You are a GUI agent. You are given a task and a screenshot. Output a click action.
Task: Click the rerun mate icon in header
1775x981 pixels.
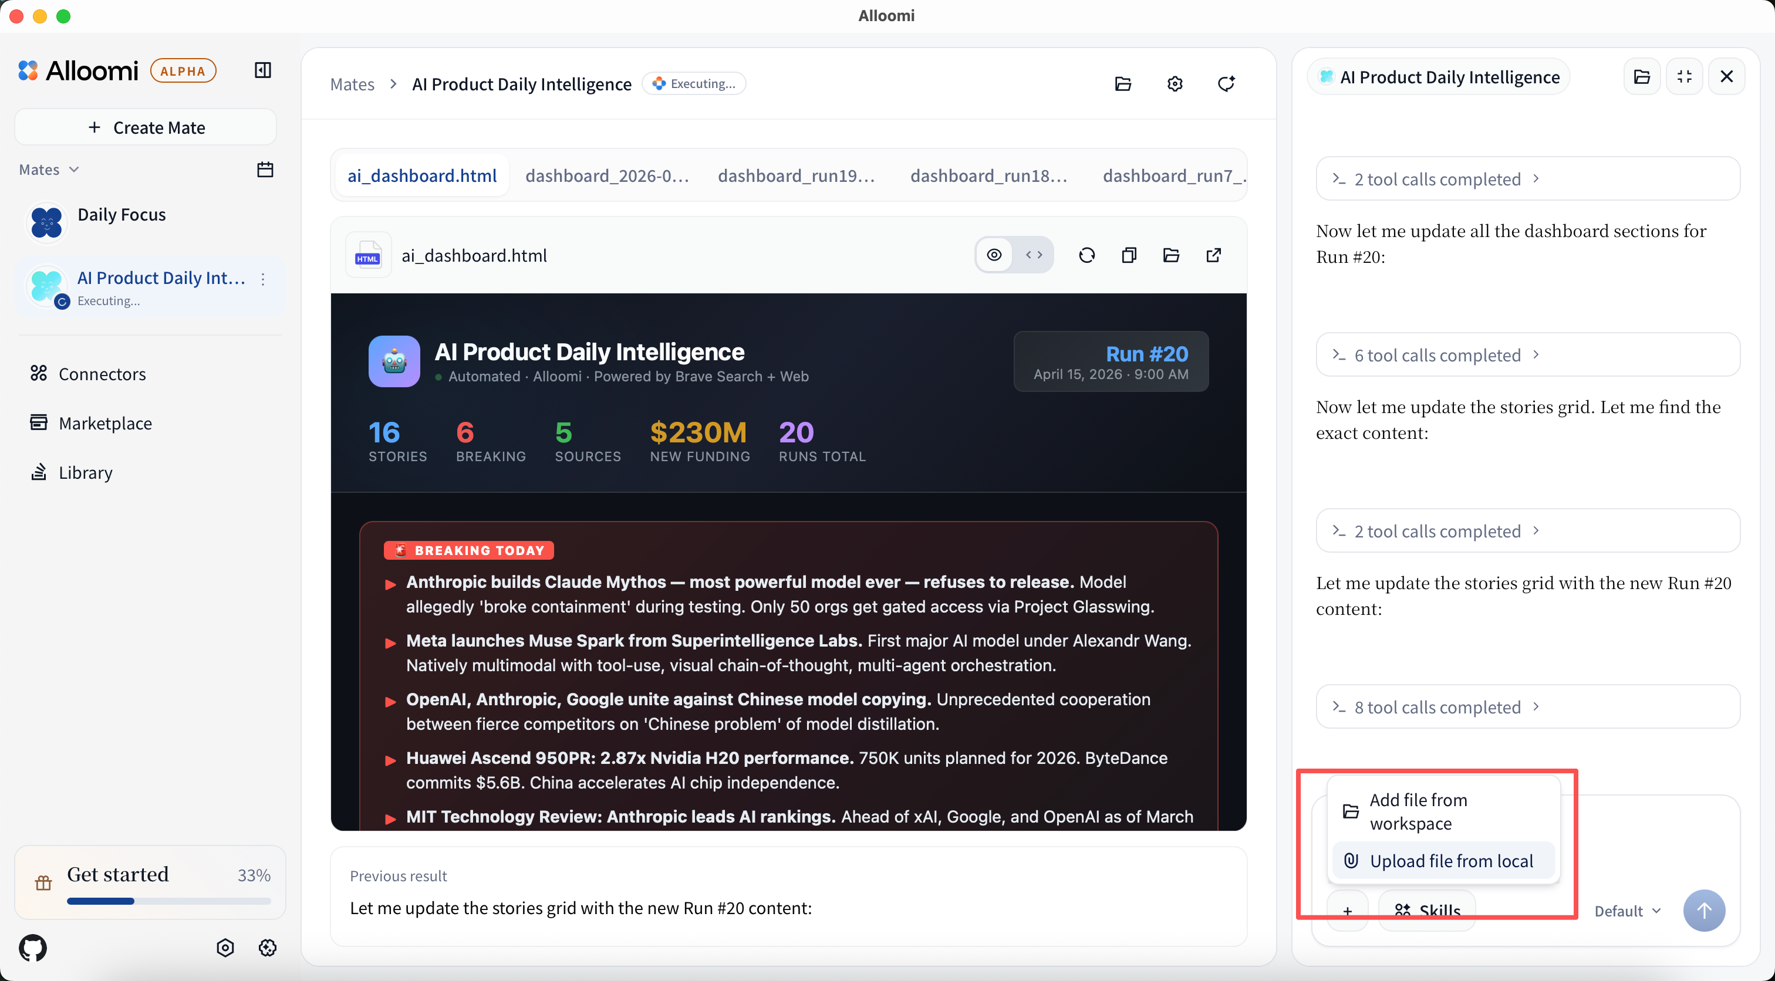point(1227,84)
